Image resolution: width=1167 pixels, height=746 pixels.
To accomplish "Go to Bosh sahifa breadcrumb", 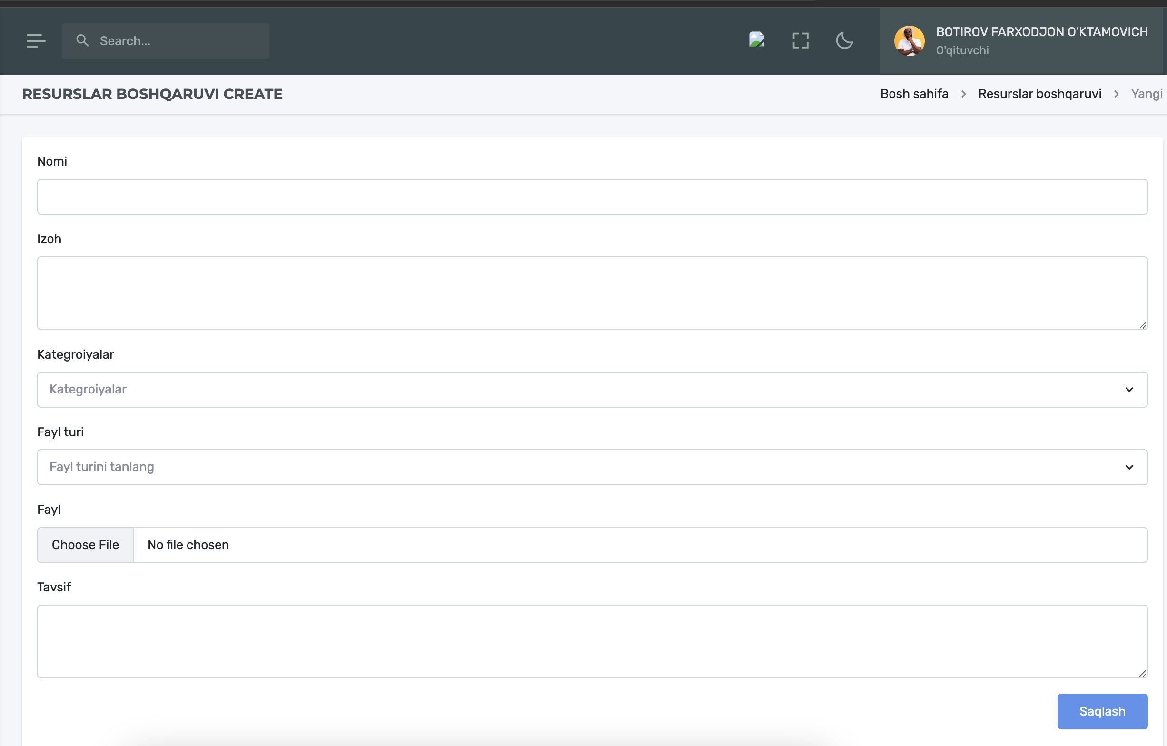I will [x=914, y=94].
